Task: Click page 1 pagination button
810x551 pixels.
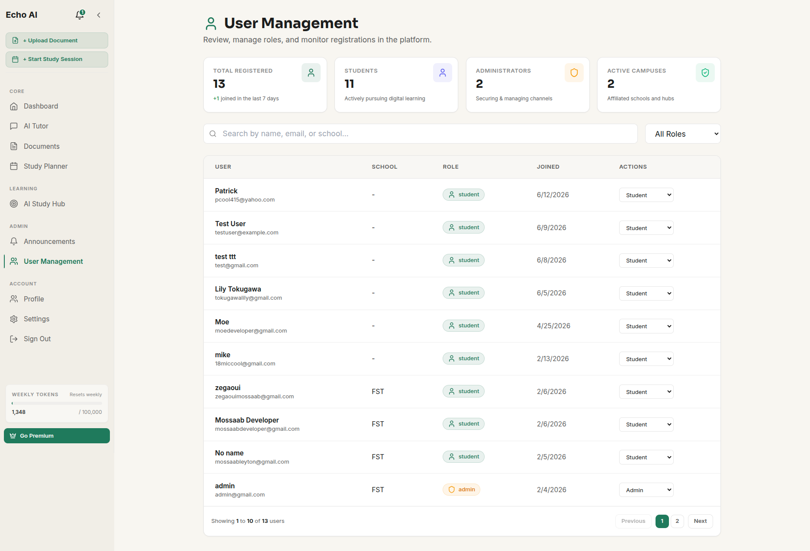Action: click(x=662, y=521)
